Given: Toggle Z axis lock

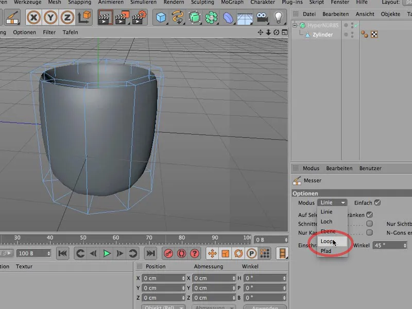Looking at the screenshot, I should 67,18.
